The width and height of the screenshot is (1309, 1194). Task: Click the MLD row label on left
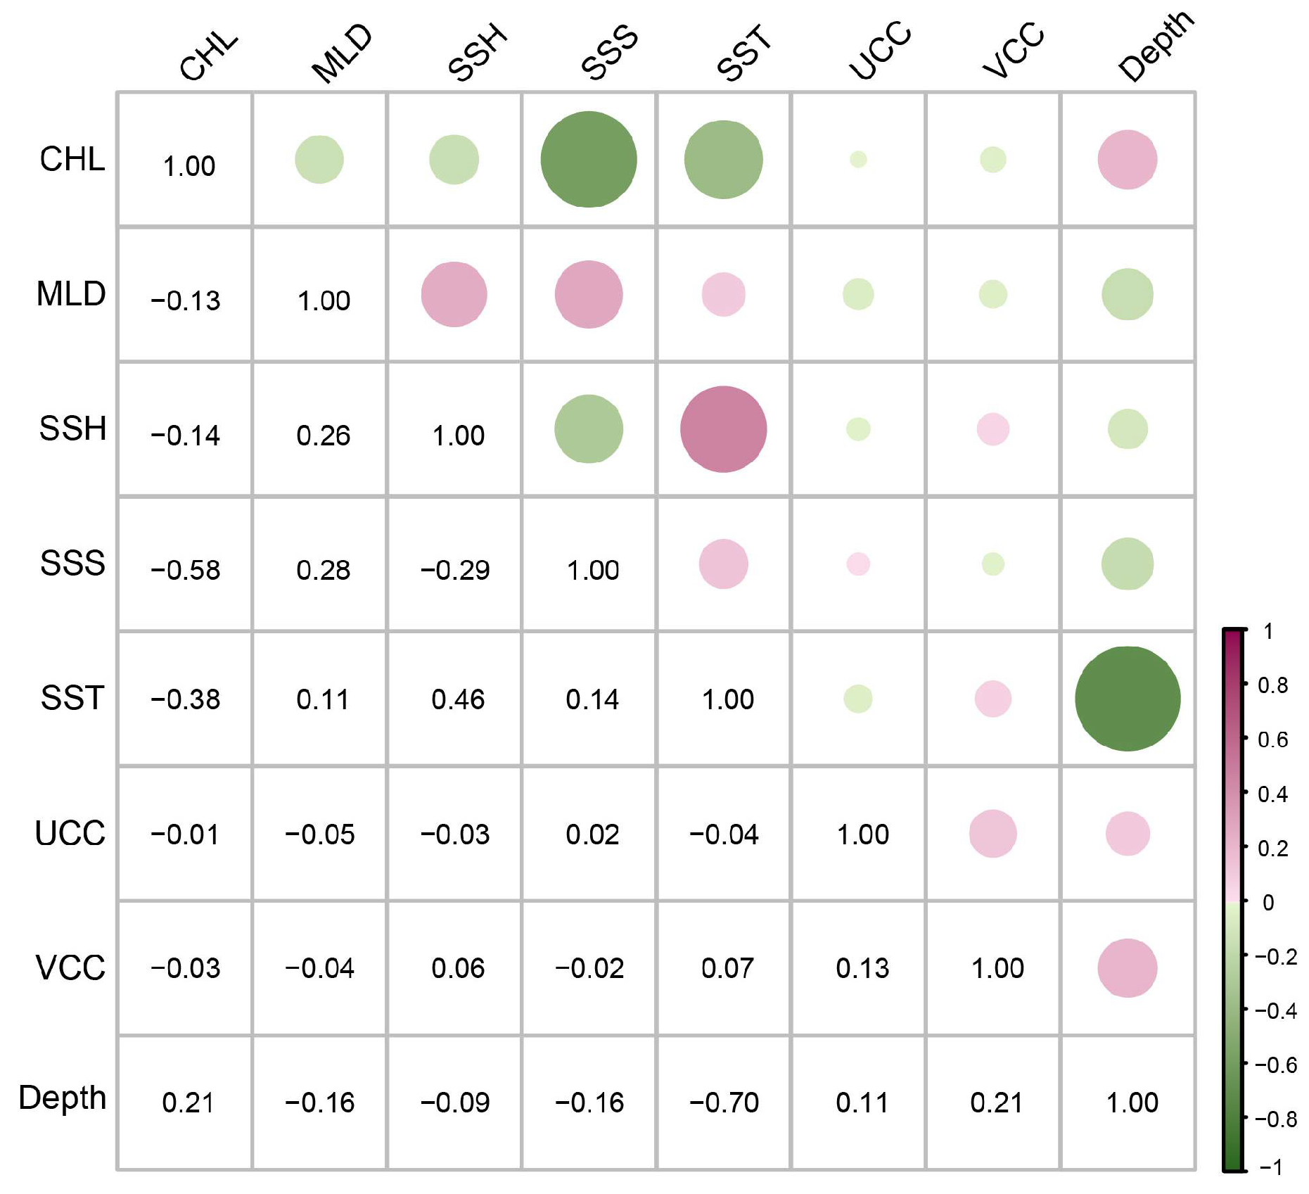point(70,294)
